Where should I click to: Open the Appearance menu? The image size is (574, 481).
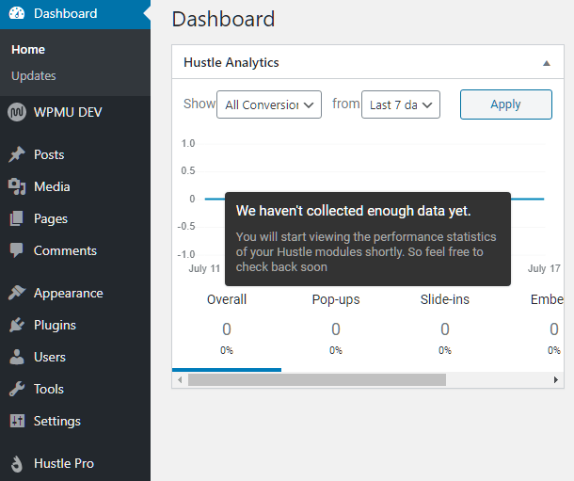(75, 293)
